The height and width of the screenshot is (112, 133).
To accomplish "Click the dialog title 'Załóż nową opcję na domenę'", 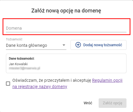I will pos(66,11).
